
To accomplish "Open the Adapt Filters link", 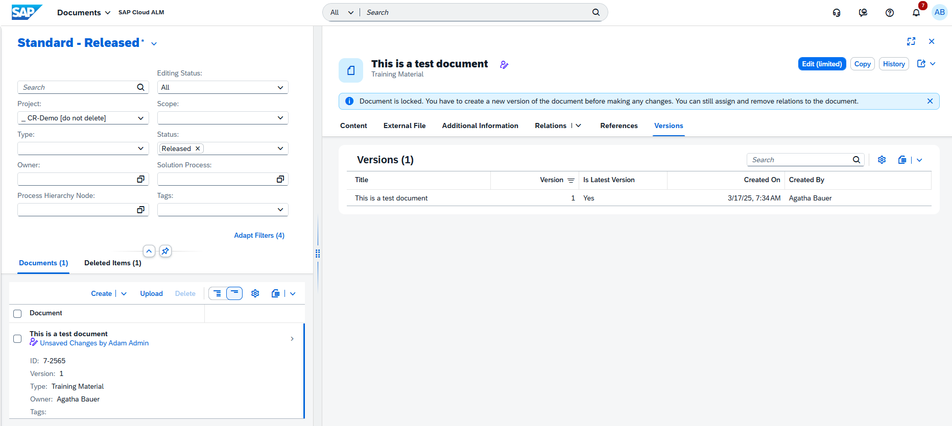I will (x=259, y=235).
